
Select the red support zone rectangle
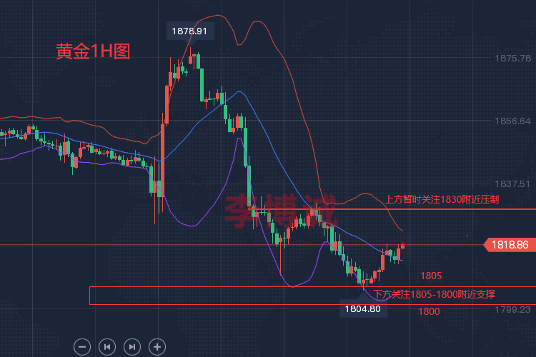pyautogui.click(x=313, y=296)
